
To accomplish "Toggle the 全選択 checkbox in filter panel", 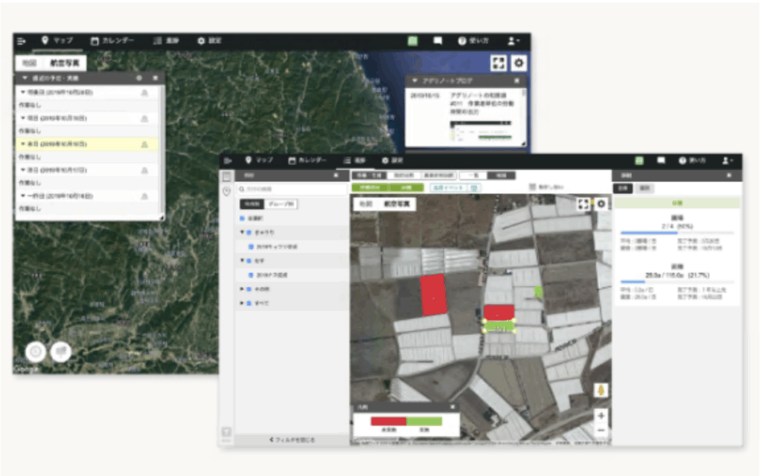I will (x=243, y=219).
